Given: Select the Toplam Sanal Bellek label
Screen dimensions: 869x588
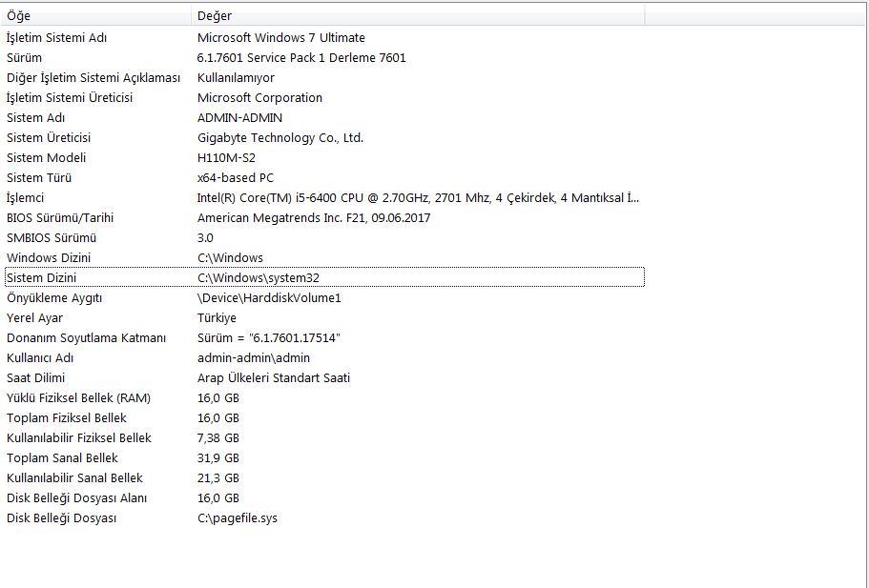Looking at the screenshot, I should 62,457.
